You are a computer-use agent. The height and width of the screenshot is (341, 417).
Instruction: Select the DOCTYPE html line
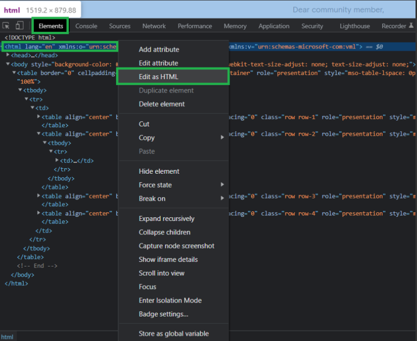(x=30, y=37)
